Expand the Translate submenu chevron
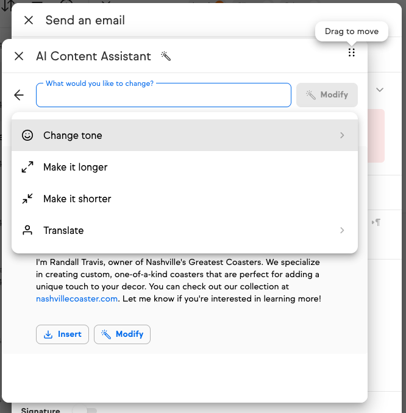This screenshot has height=413, width=406. (x=342, y=230)
